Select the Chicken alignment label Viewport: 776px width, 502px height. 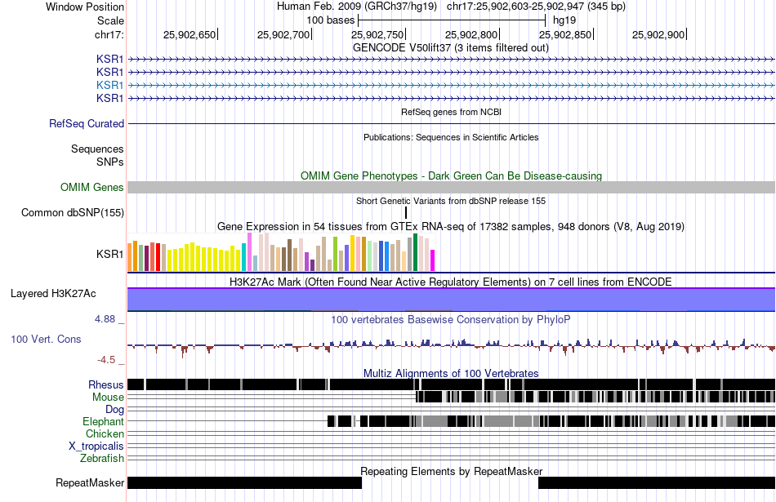pyautogui.click(x=105, y=433)
